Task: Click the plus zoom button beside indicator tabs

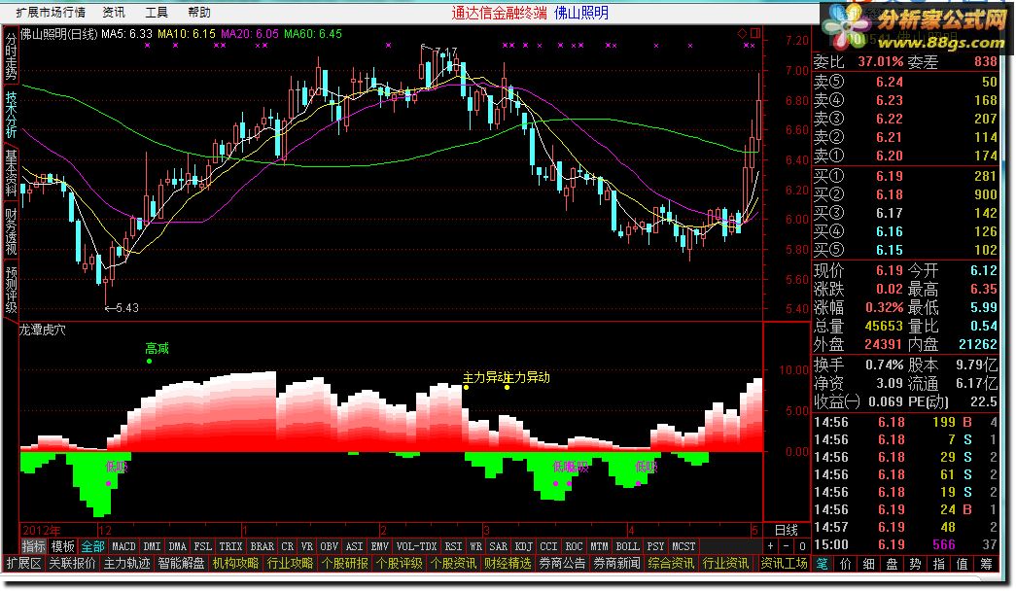Action: (770, 546)
